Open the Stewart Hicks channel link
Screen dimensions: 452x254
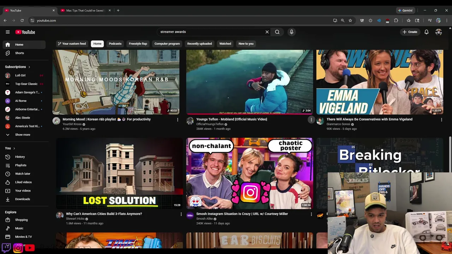75,219
